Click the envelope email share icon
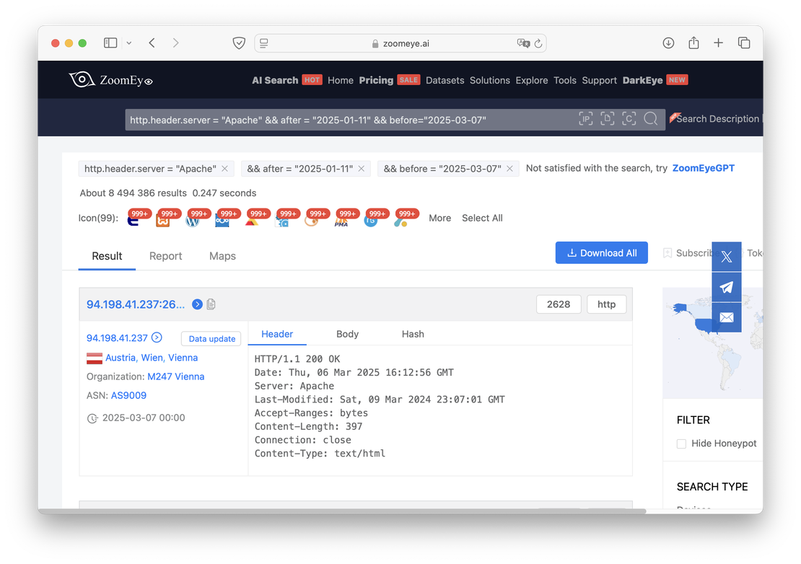Image resolution: width=801 pixels, height=564 pixels. pos(726,317)
